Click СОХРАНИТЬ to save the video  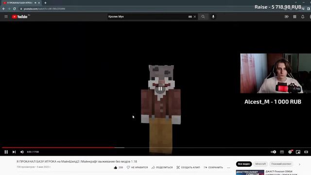tap(213, 167)
